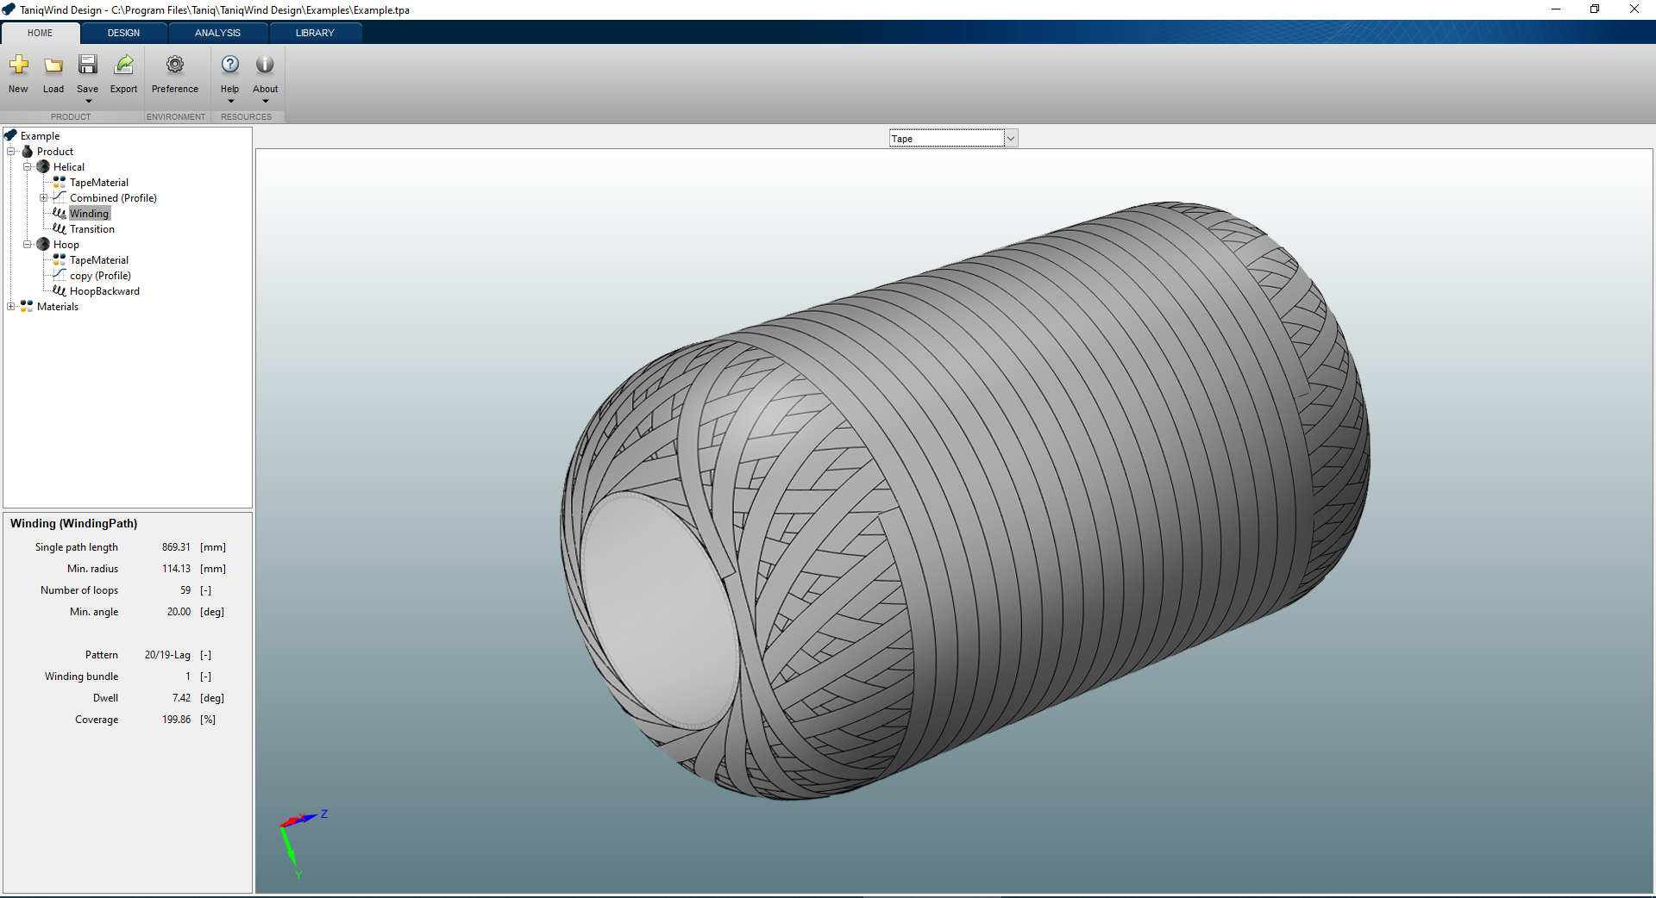Click the 3D wound vessel model
Screen dimensions: 1656x898
coord(964,501)
